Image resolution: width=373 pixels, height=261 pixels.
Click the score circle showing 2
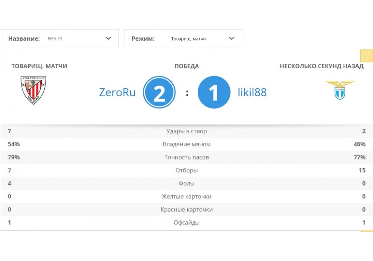[159, 92]
